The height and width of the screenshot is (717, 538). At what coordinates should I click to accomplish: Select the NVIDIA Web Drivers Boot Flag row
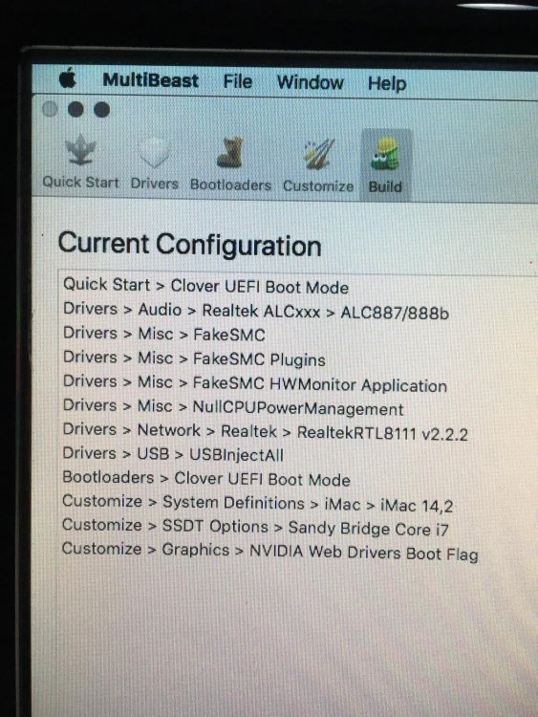click(269, 551)
